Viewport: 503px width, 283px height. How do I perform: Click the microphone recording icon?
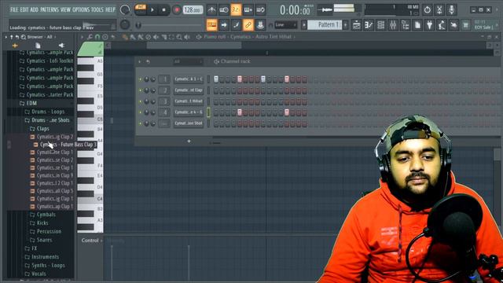click(x=452, y=10)
